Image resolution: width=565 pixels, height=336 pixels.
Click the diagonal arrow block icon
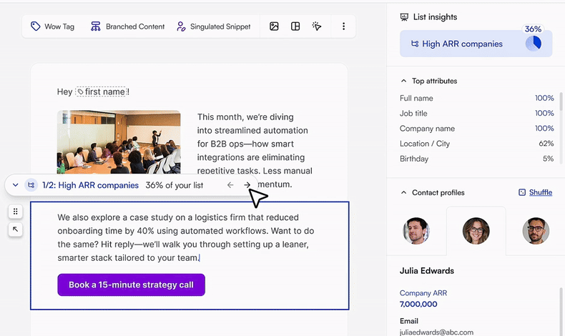click(x=16, y=229)
